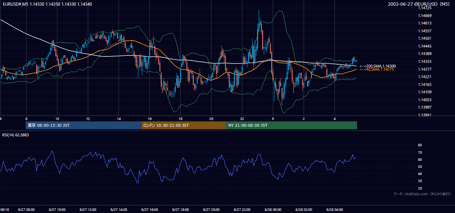Click the 6/28 00:00 time axis label
Viewport: 455px width, 213px height.
(x=273, y=210)
